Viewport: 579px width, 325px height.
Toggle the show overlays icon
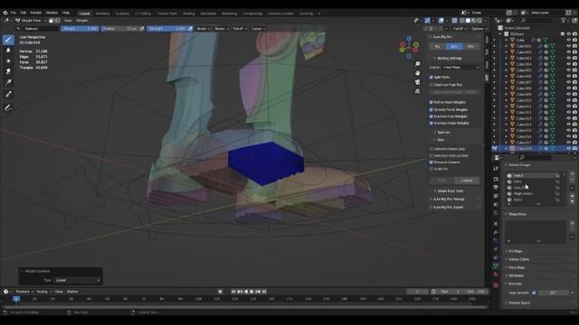pyautogui.click(x=441, y=21)
